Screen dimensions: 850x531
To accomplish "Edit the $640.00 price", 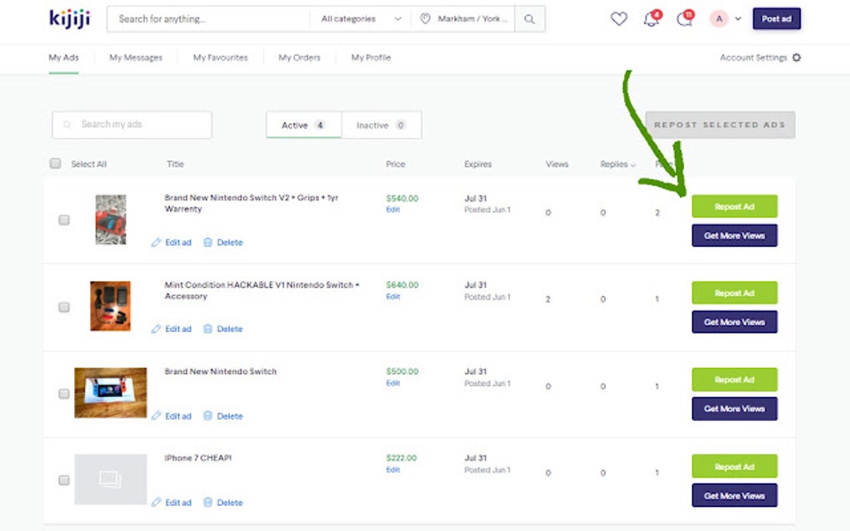I will pos(393,296).
